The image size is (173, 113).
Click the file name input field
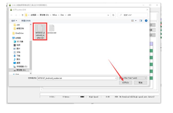[x=76, y=78]
